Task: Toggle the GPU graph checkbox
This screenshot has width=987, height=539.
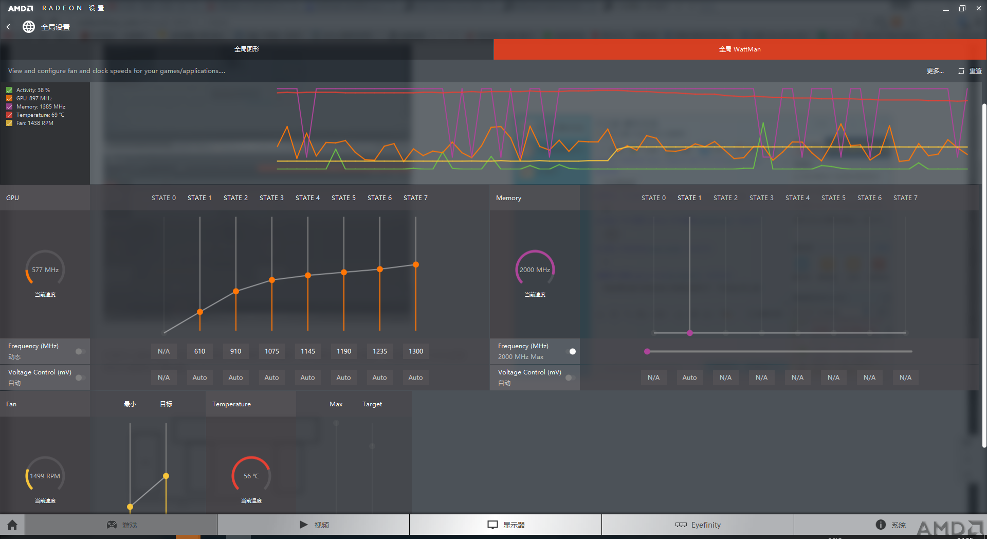Action: pos(9,98)
